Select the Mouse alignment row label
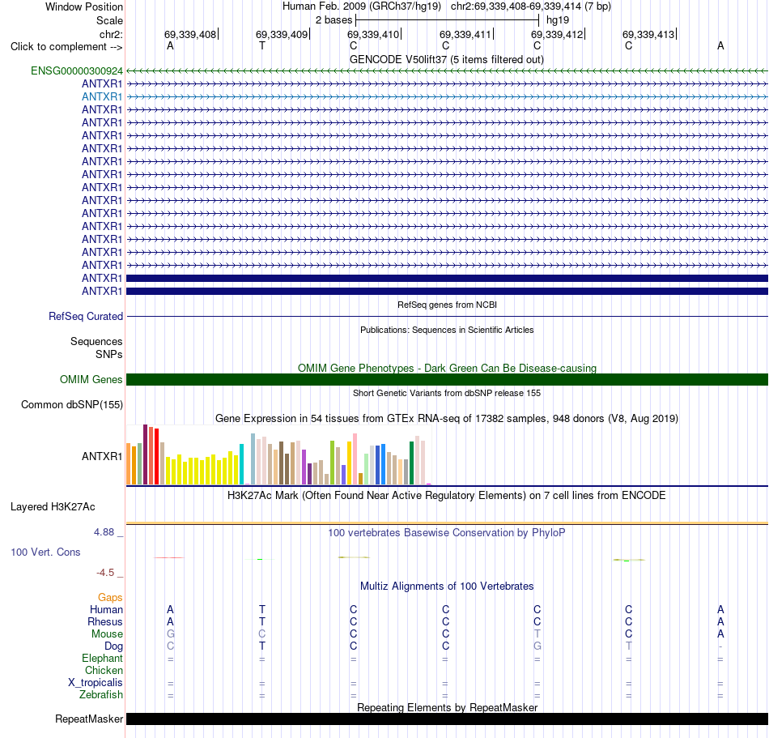The width and height of the screenshot is (769, 738). pos(108,634)
